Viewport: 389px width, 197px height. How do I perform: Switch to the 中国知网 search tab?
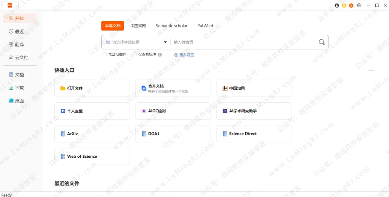[138, 26]
